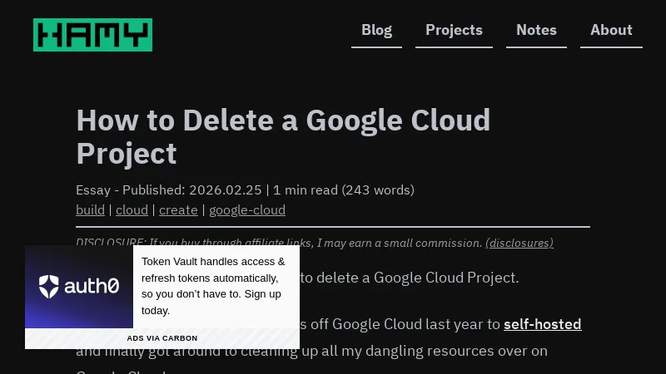This screenshot has height=374, width=666.
Task: Click the 1 min read text
Action: 305,190
